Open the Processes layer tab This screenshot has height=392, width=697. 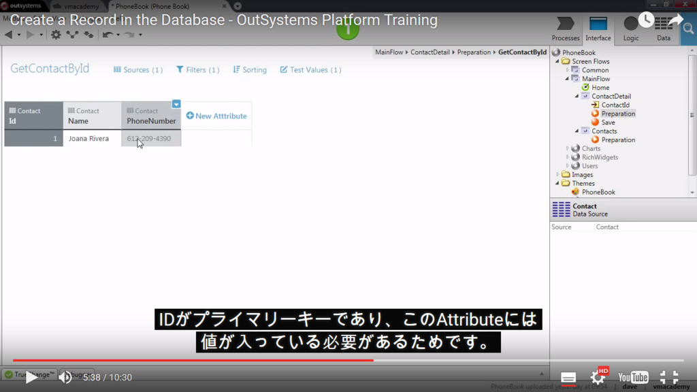[x=566, y=29]
